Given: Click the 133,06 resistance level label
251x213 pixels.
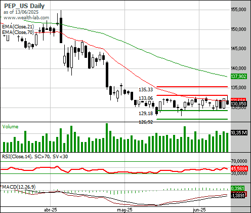Looking at the screenshot, I should (146, 98).
